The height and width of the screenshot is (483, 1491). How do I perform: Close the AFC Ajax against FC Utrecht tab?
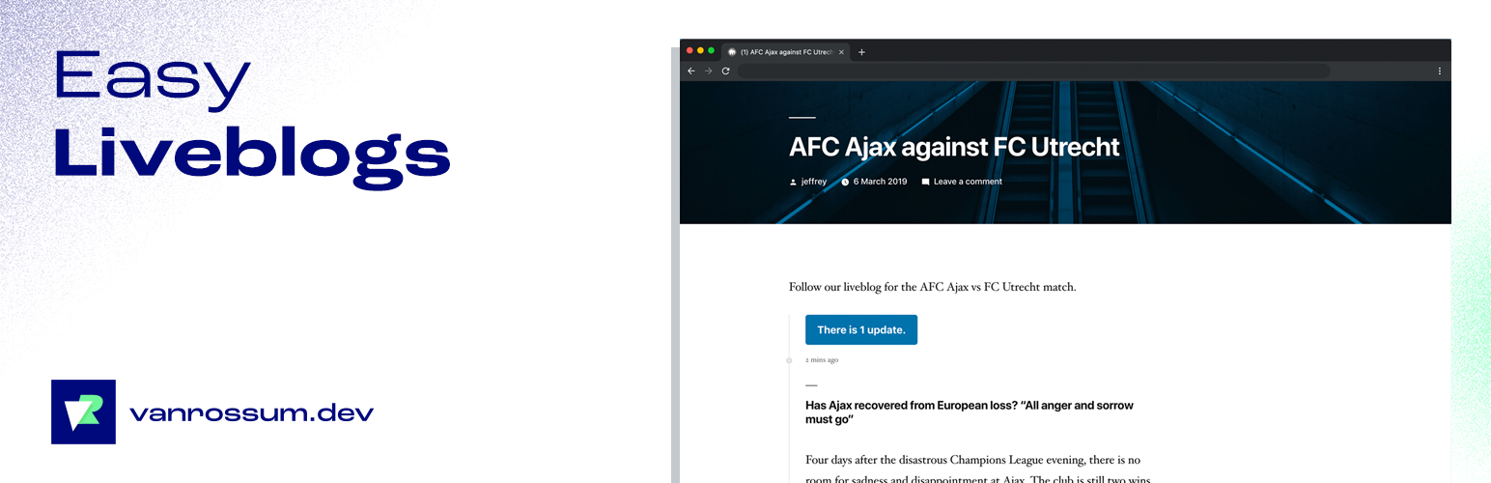pos(842,52)
